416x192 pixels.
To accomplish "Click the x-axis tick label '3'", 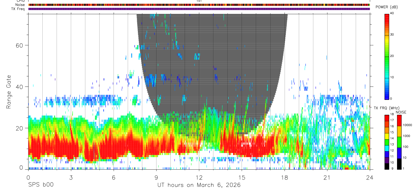I will pyautogui.click(x=71, y=177).
